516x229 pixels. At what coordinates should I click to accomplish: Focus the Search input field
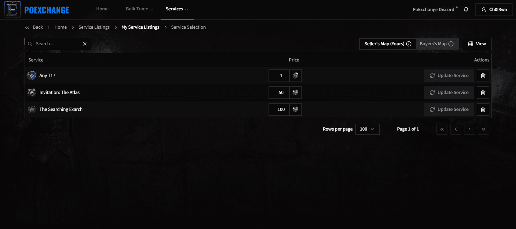[58, 44]
